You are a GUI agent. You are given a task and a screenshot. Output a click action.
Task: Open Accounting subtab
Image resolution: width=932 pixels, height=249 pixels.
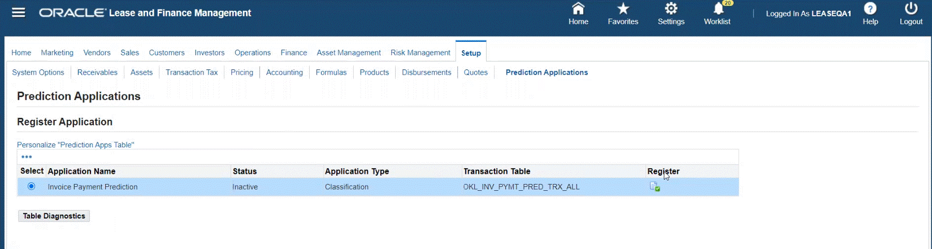click(284, 72)
